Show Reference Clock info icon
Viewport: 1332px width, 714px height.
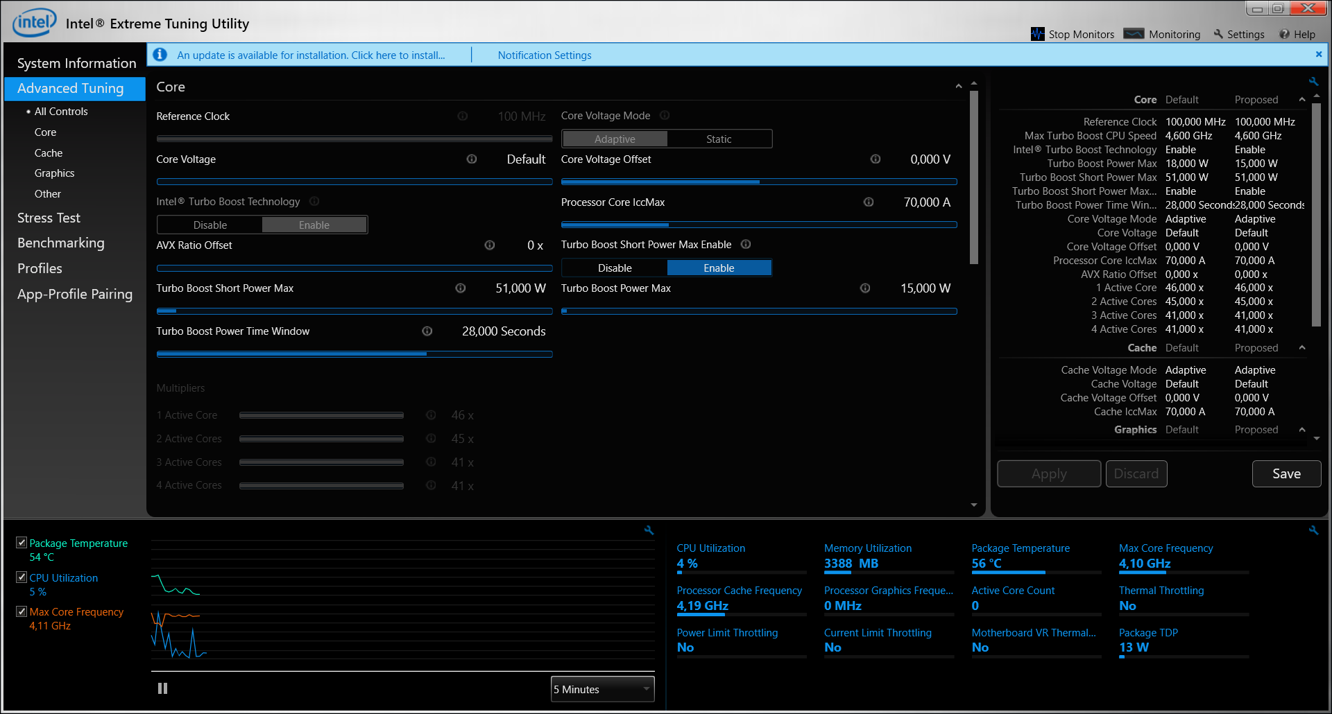462,116
